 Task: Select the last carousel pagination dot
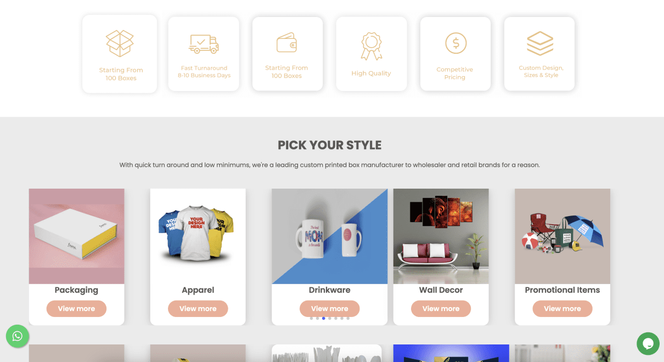[348, 318]
